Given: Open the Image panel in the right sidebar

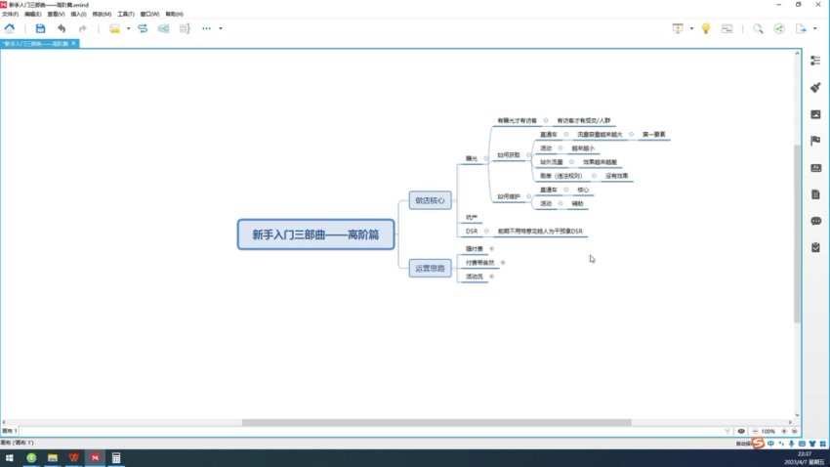Looking at the screenshot, I should pyautogui.click(x=815, y=114).
